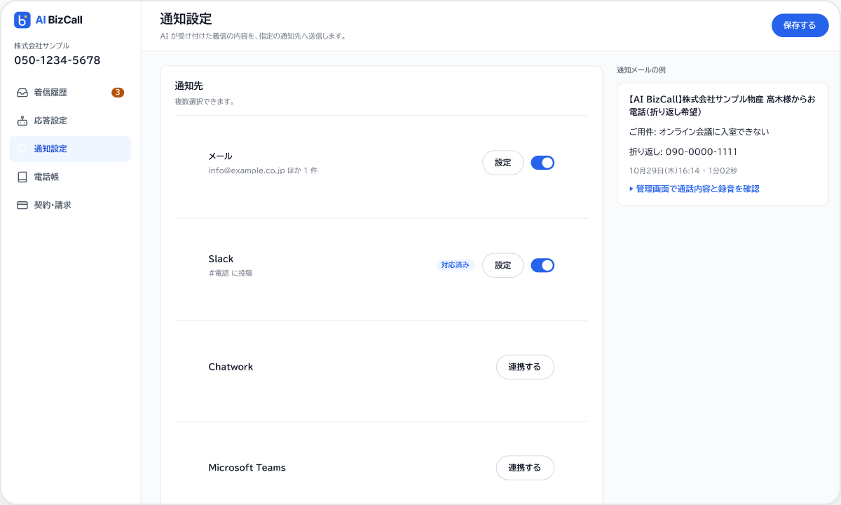
Task: Click the 通知先 section heading
Action: tap(189, 86)
